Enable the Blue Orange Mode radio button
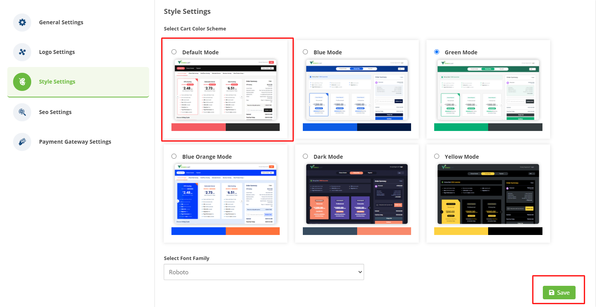Image resolution: width=596 pixels, height=307 pixels. 174,156
